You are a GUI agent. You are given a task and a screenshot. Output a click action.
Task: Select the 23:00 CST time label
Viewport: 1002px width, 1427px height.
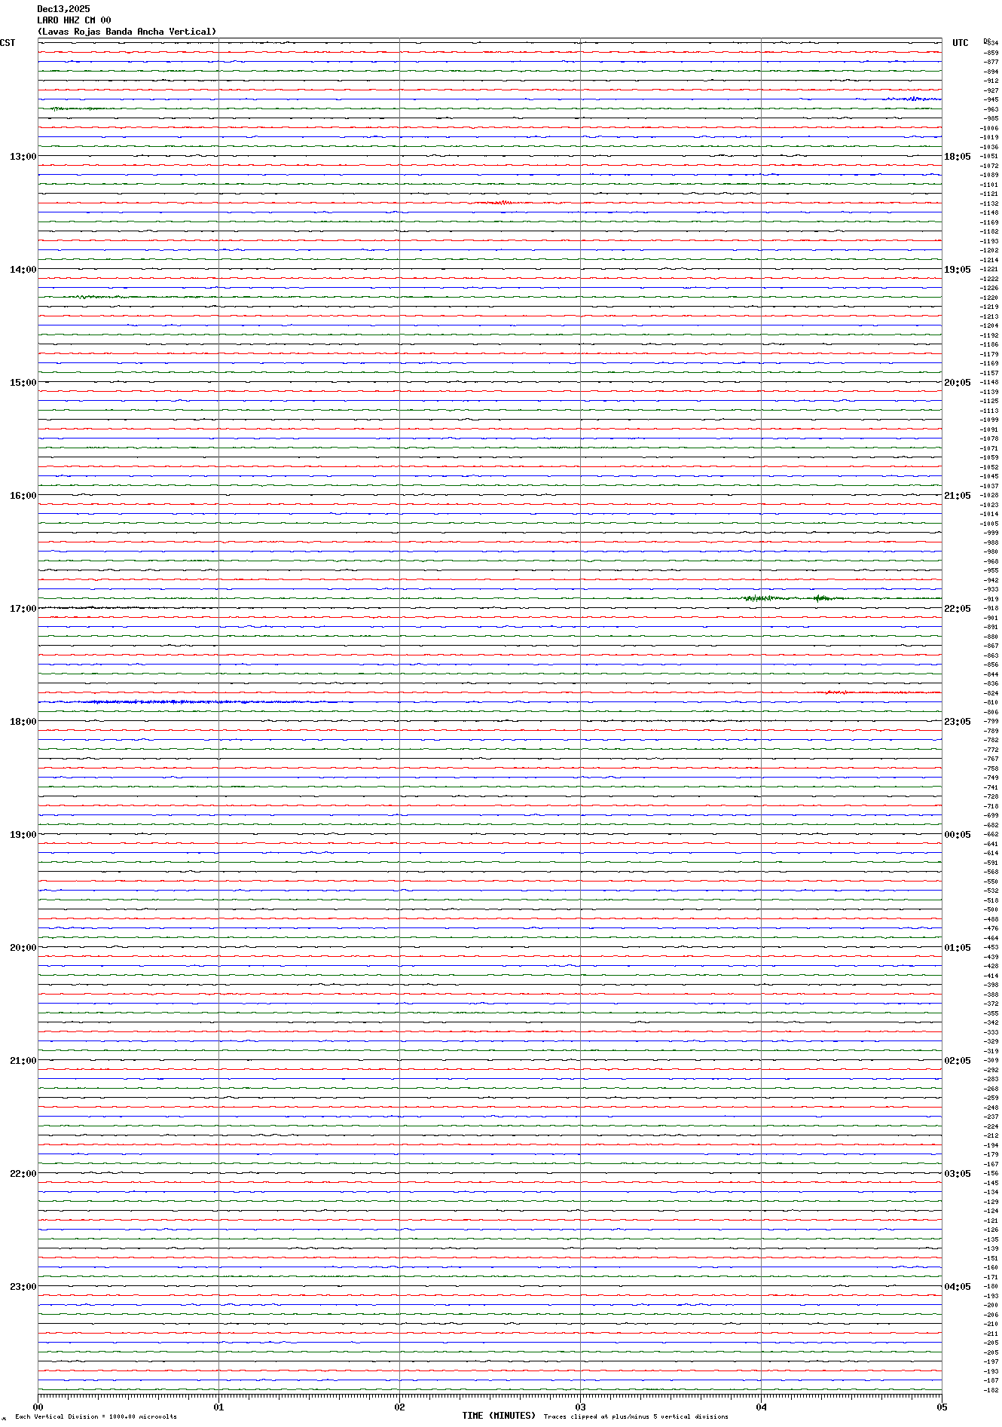23,1287
